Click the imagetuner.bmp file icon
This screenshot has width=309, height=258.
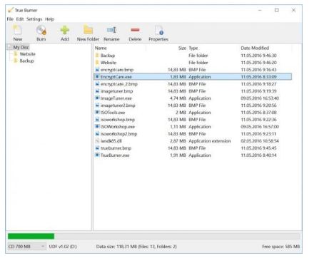[x=97, y=91]
